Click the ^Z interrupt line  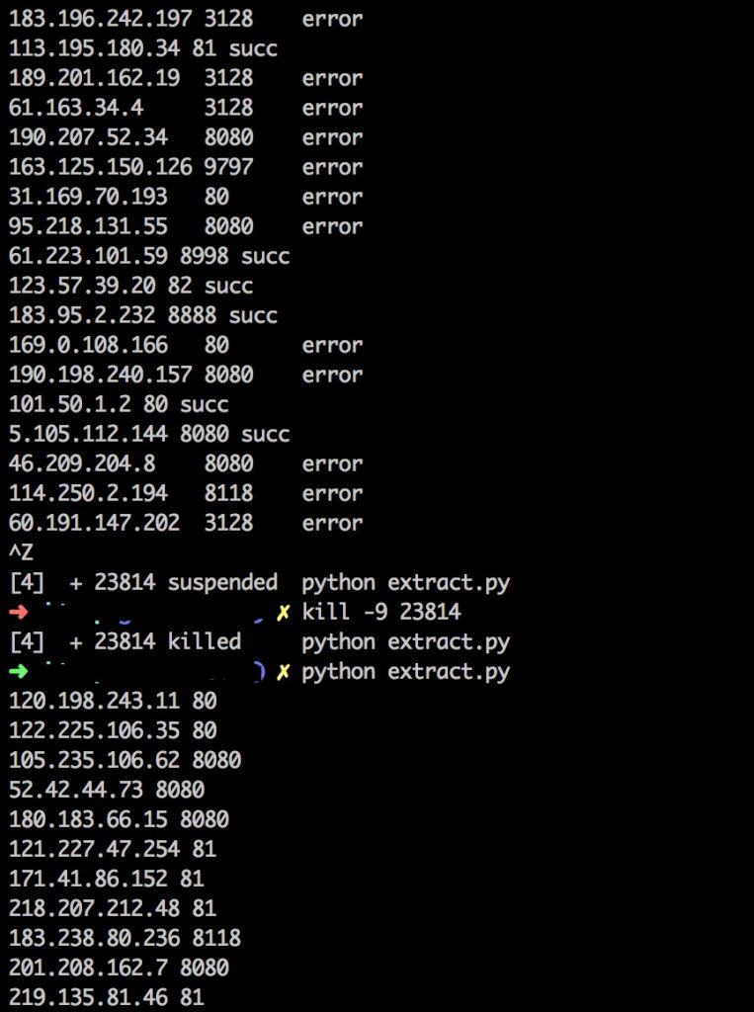tap(21, 553)
